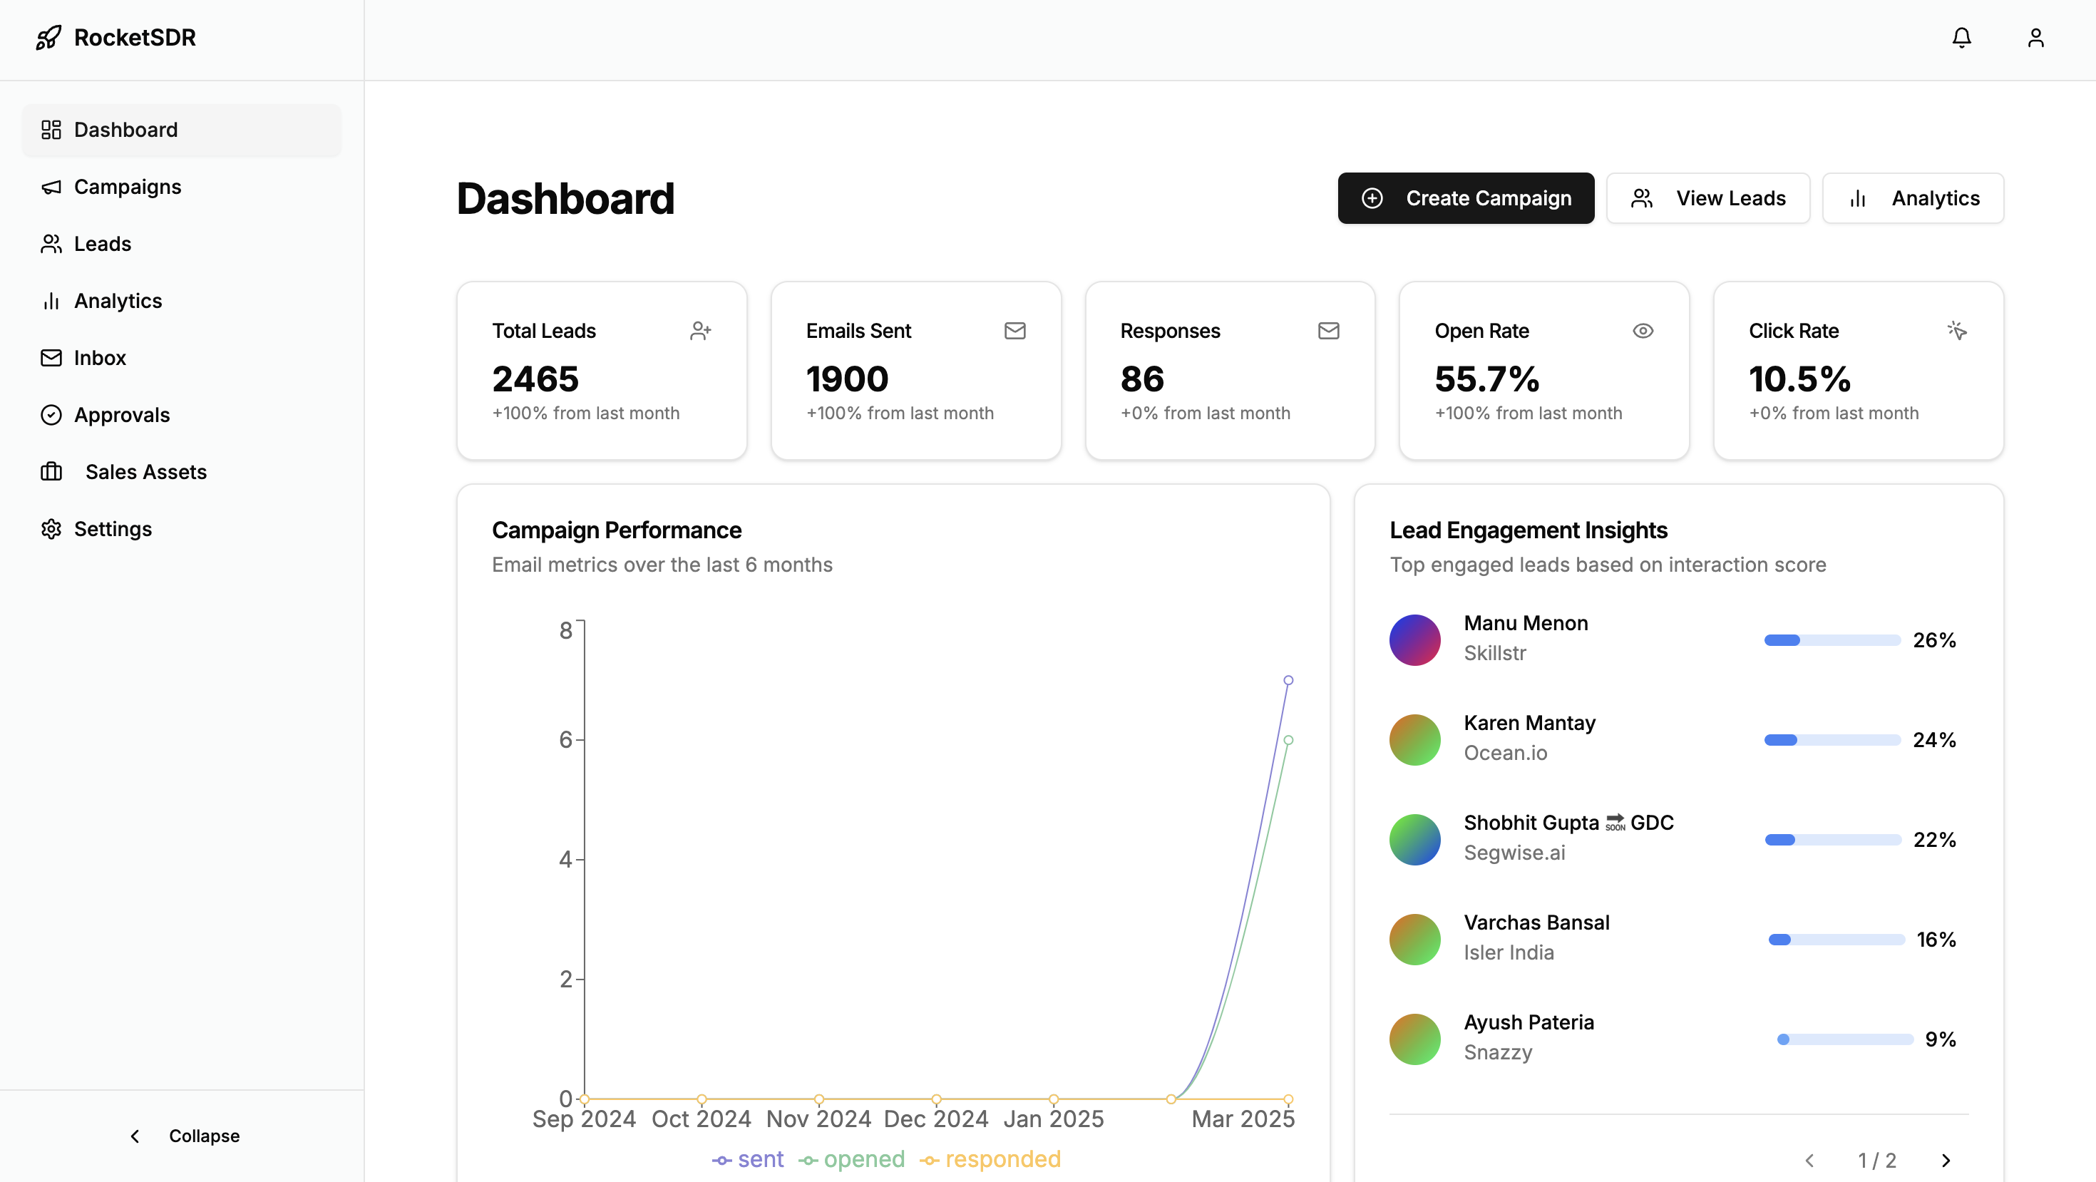This screenshot has height=1182, width=2096.
Task: Open the Campaigns section
Action: coord(128,186)
